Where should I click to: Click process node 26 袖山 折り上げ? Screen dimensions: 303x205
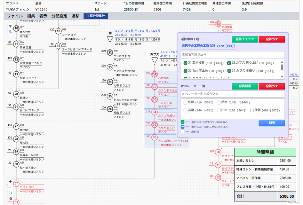pyautogui.click(x=110, y=109)
